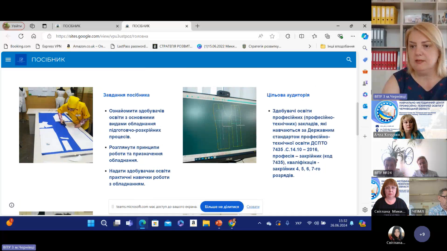Click the Сховати link
Screen dimensions: 447x251
pos(253,207)
